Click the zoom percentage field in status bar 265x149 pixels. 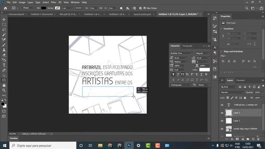click(12, 134)
